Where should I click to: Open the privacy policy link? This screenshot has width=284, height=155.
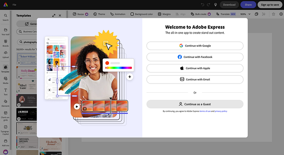(221, 111)
